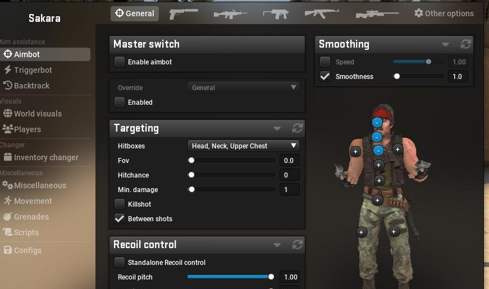Open the Hitboxes dropdown list
Viewport: 489px width, 289px height.
click(x=244, y=146)
